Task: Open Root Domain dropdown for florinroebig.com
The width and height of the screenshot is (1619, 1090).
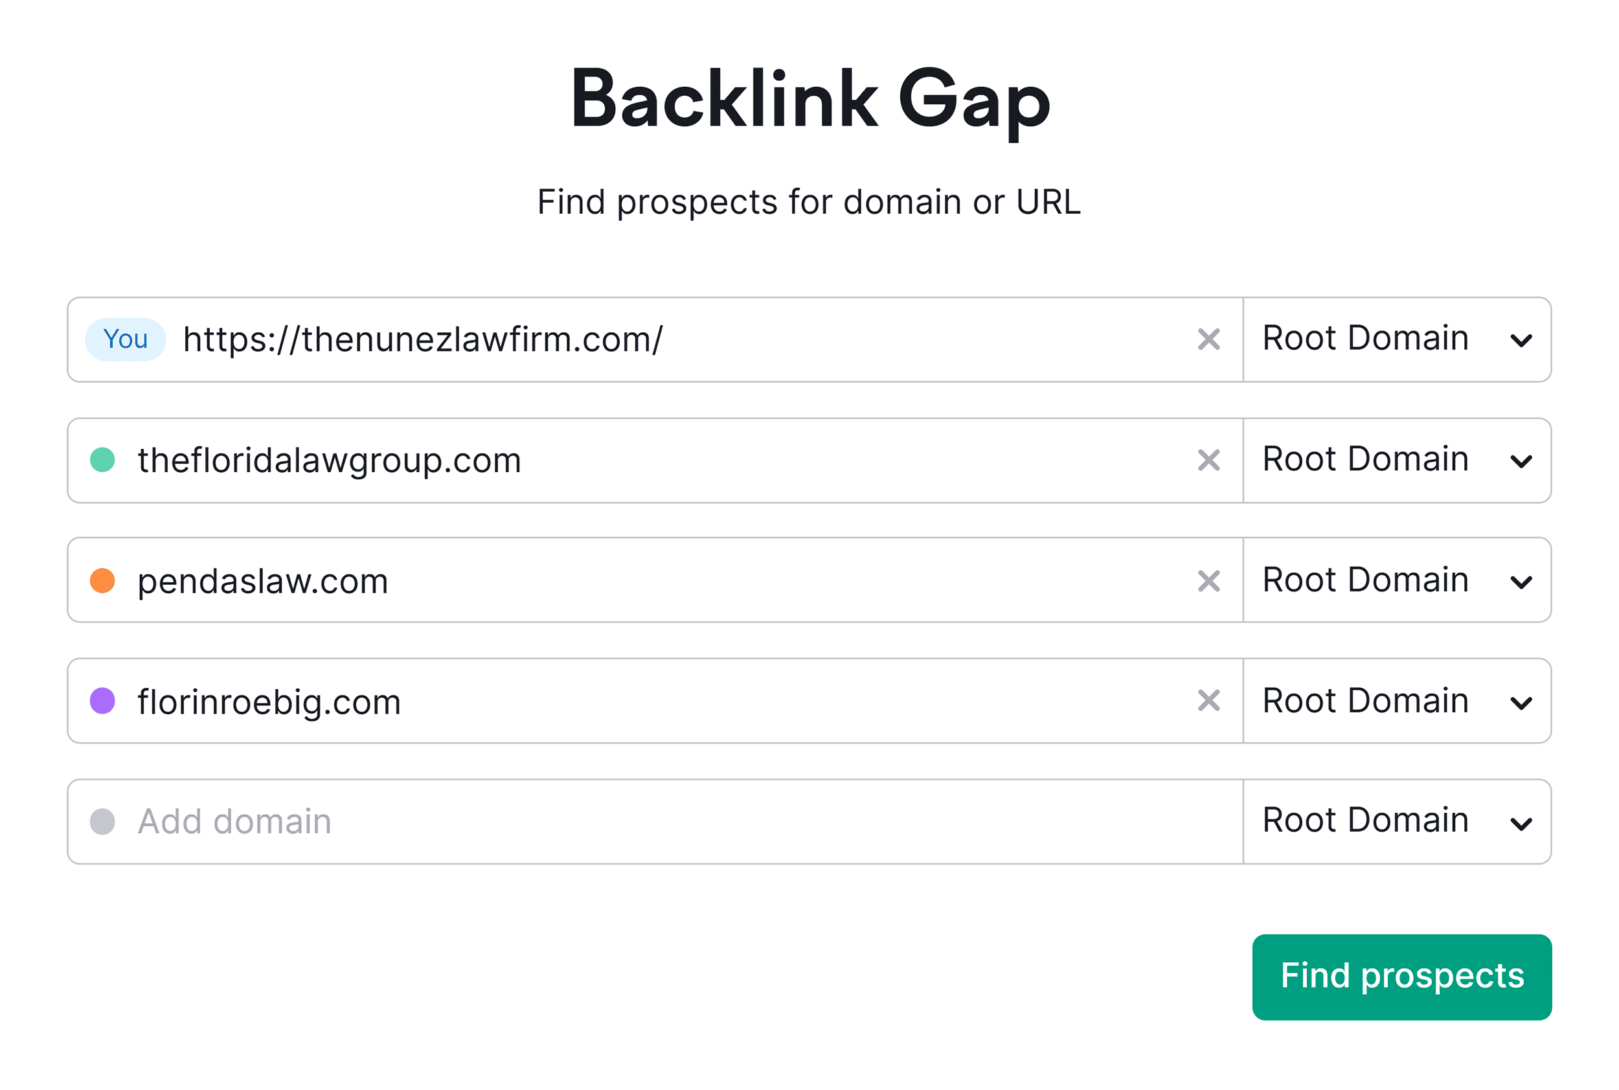Action: [1397, 701]
